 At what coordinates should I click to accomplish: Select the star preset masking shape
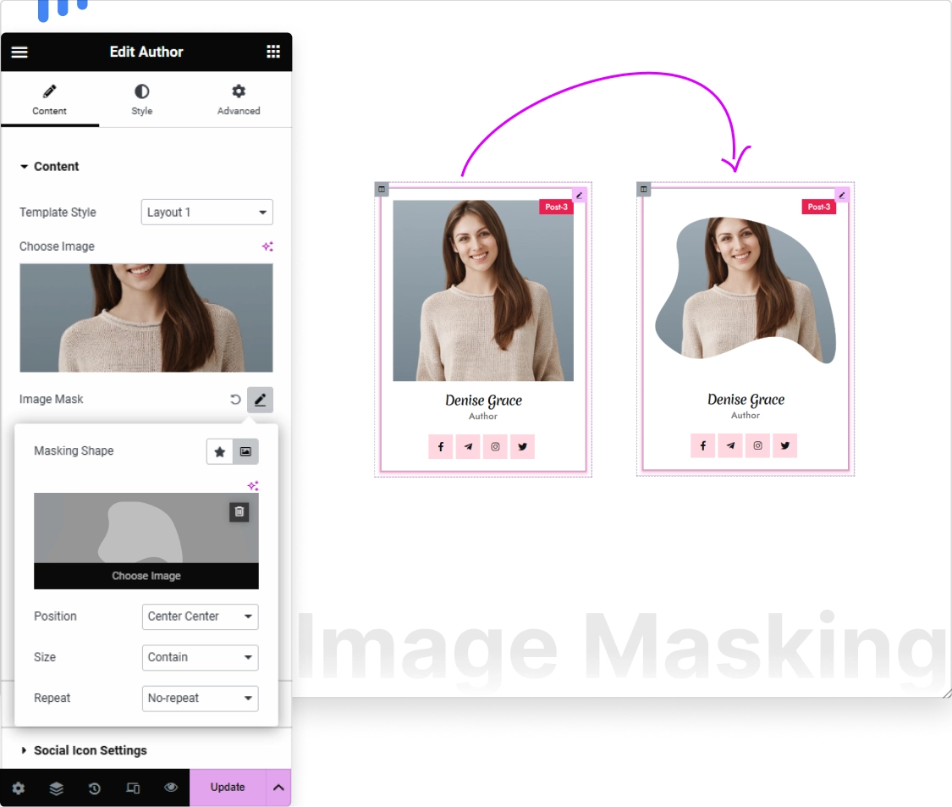(220, 451)
